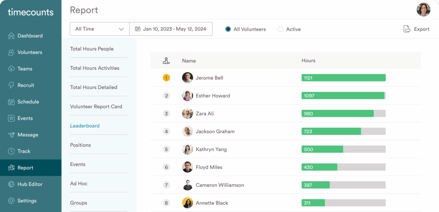Click Jerome Bell's hours progress bar
The image size is (439, 212).
pyautogui.click(x=343, y=77)
